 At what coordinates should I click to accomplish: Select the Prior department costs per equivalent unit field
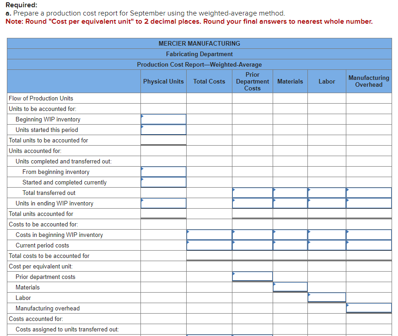[253, 276]
